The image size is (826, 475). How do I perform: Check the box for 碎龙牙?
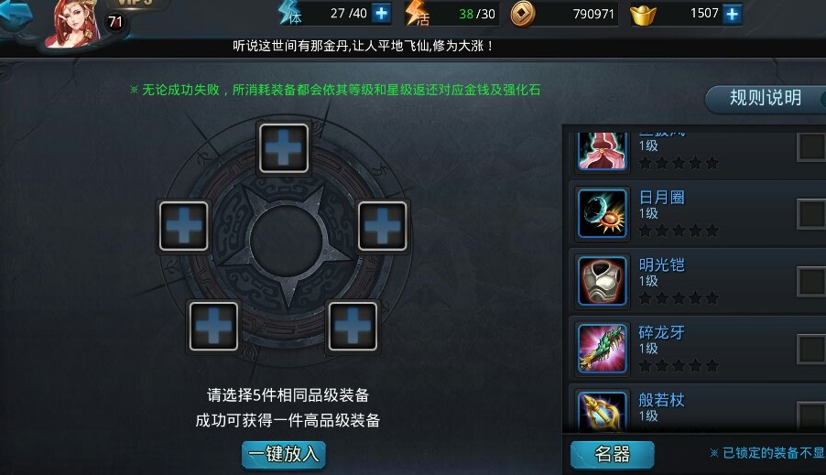click(x=811, y=349)
